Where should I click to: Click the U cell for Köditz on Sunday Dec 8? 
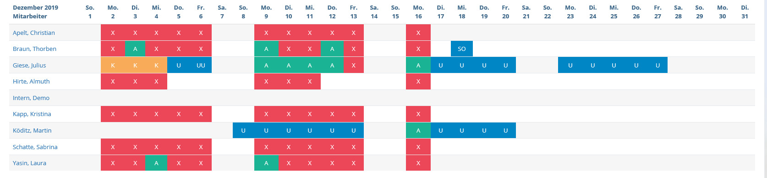click(243, 130)
